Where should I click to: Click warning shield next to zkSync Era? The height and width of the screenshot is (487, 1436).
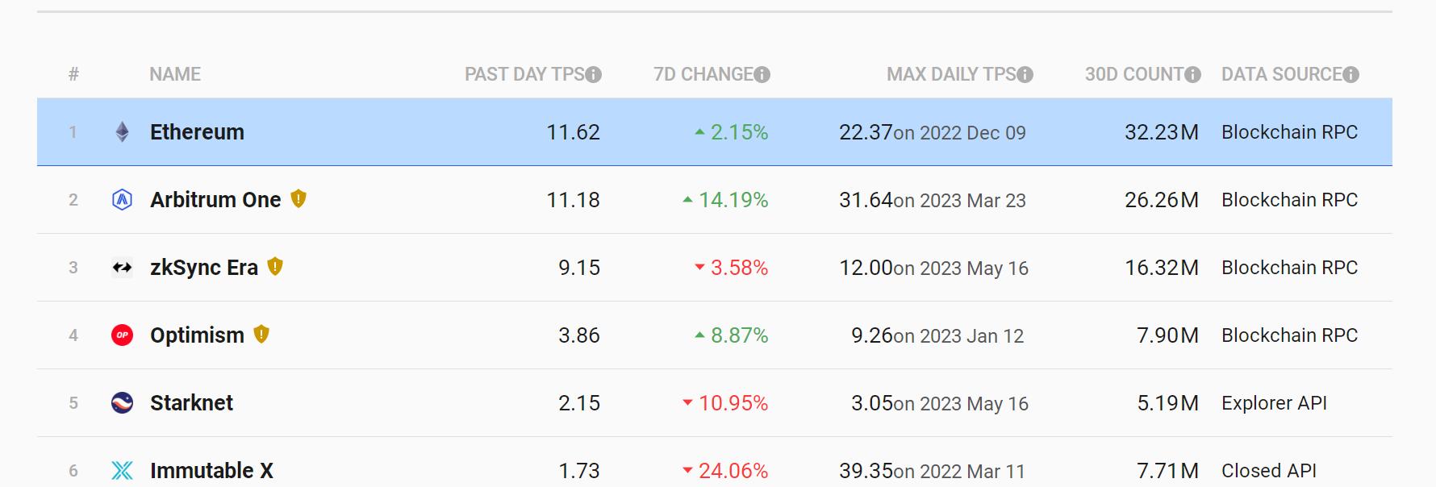pos(275,267)
